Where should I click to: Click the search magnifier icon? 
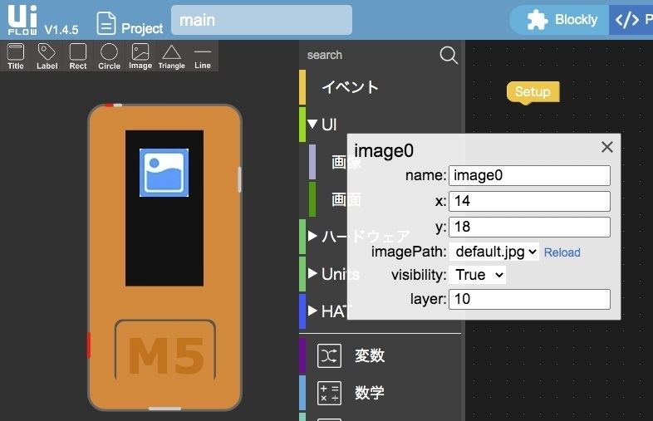(449, 55)
